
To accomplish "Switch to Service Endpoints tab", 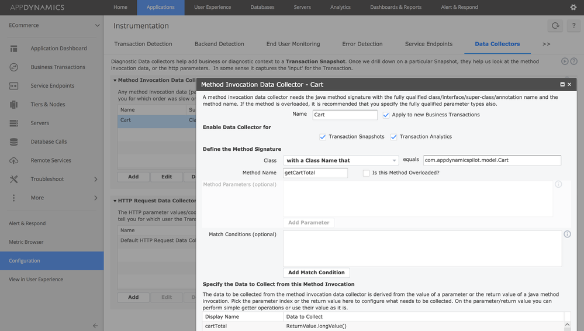I will [x=429, y=44].
